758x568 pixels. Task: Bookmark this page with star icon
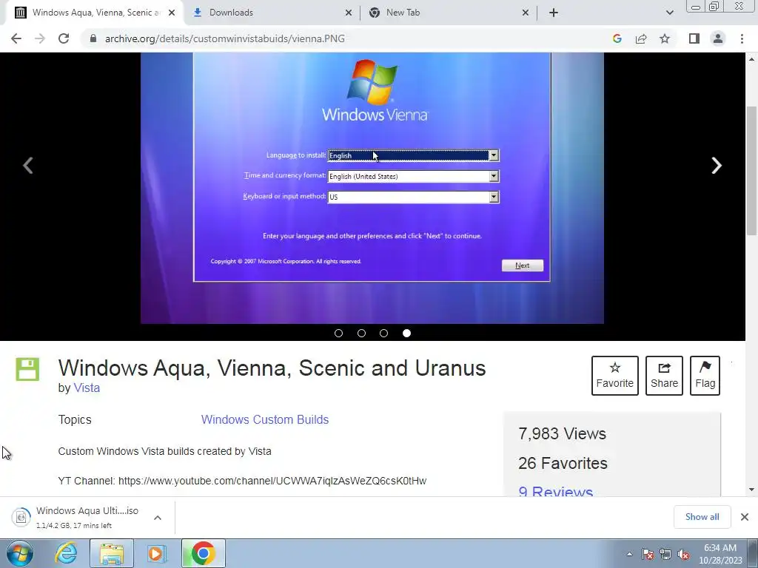click(x=665, y=38)
